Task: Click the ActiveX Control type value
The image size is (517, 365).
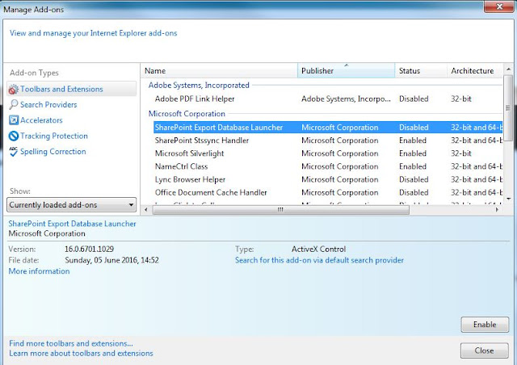Action: (x=318, y=249)
